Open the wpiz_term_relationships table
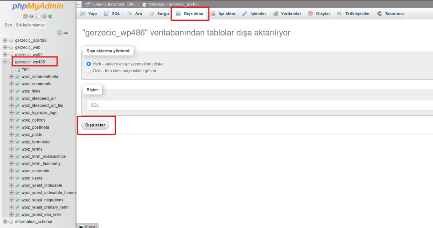433x228 pixels. click(x=44, y=157)
